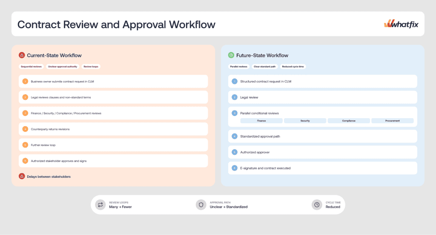Click orange step 4 circle for counterparty revisions
This screenshot has width=436, height=235.
(x=25, y=129)
